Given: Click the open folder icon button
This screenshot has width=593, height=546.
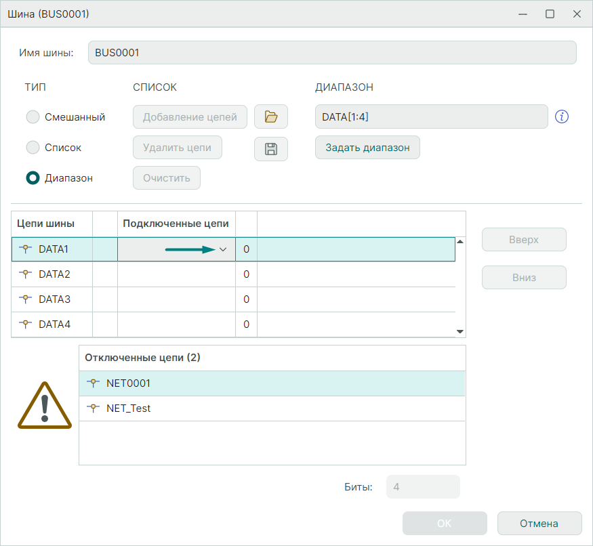Looking at the screenshot, I should tap(271, 117).
